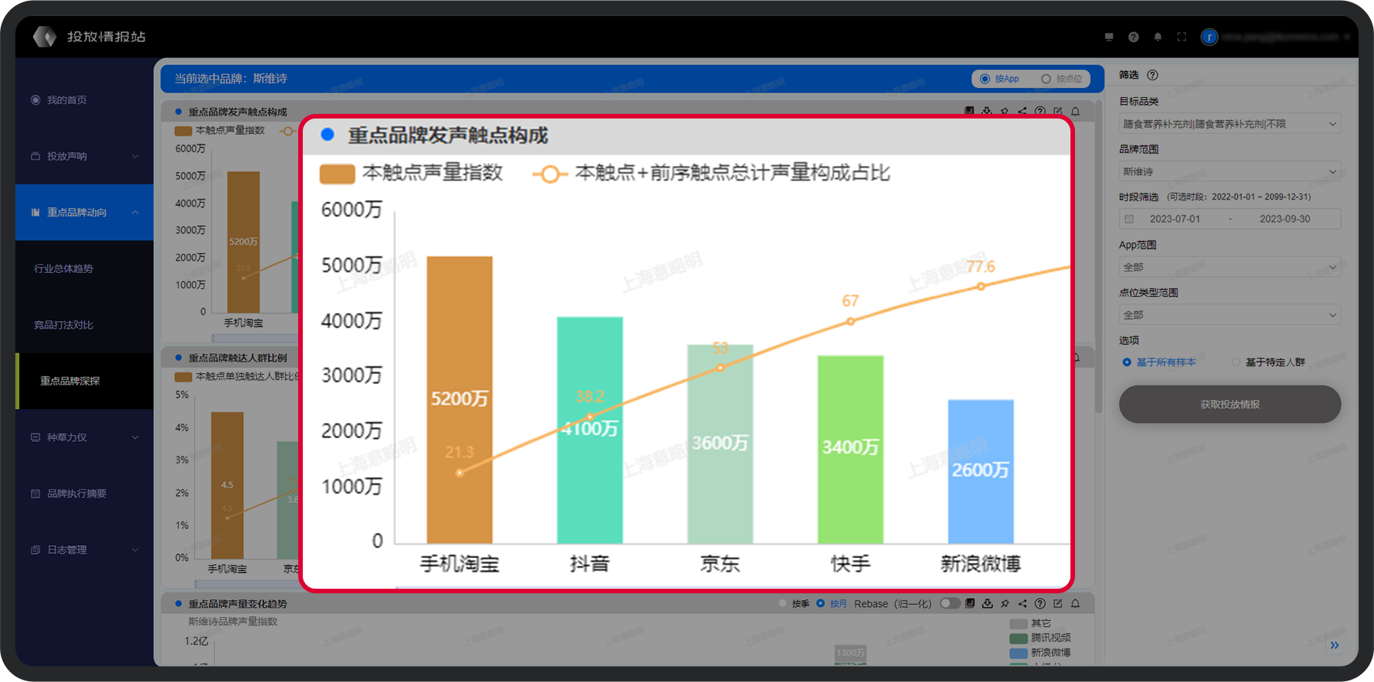This screenshot has width=1374, height=682.
Task: Click horizontal zoom slider under 触达人群比例 chart
Action: (x=247, y=583)
